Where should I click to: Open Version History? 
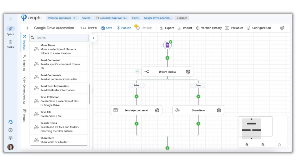209,28
